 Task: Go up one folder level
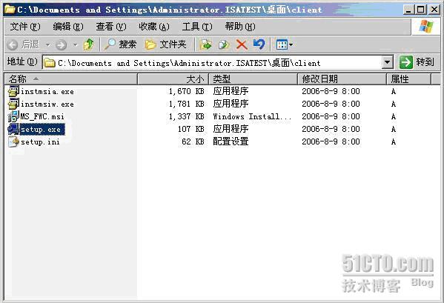(x=89, y=44)
